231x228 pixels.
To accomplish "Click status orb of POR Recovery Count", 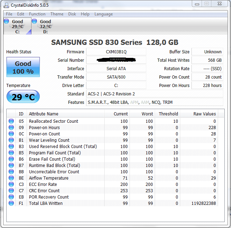I will click(11, 197).
